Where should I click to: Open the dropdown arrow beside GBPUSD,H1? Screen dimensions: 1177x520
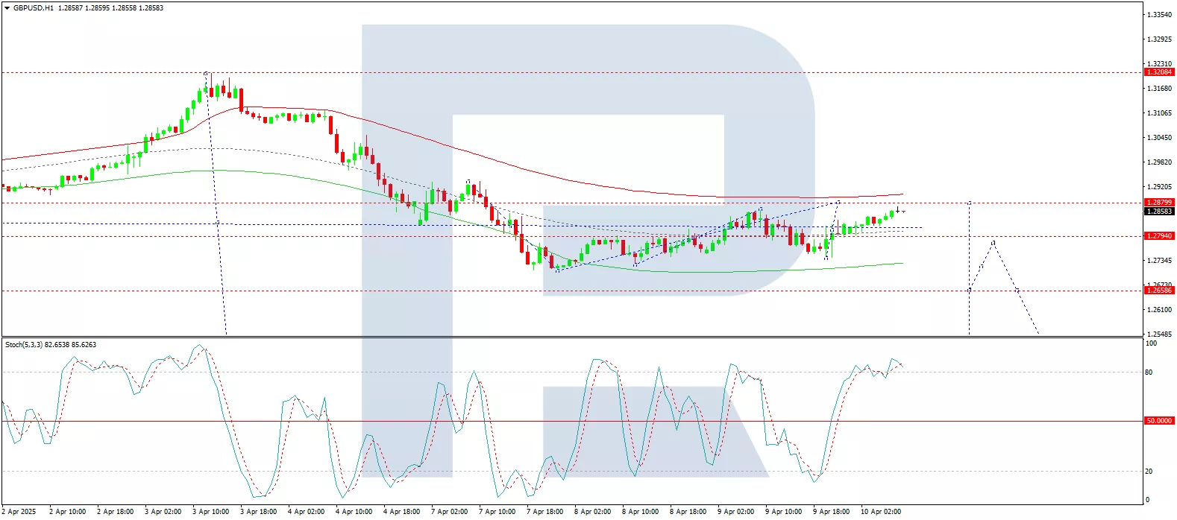[7, 8]
